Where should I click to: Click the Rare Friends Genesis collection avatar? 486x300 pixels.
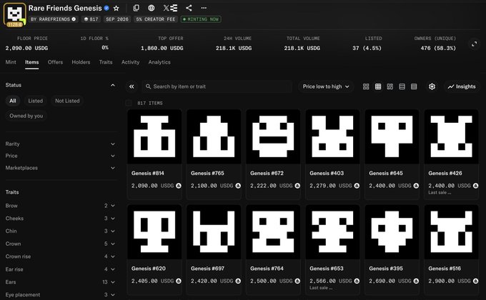click(14, 14)
